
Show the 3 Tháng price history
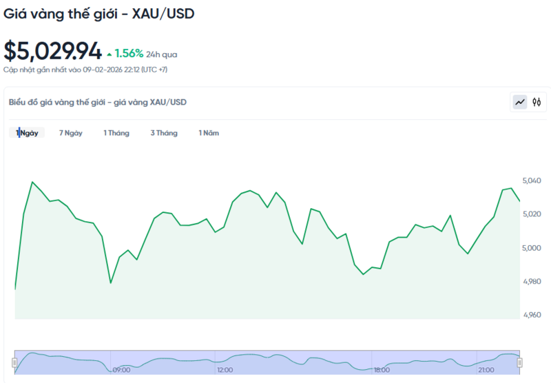164,133
